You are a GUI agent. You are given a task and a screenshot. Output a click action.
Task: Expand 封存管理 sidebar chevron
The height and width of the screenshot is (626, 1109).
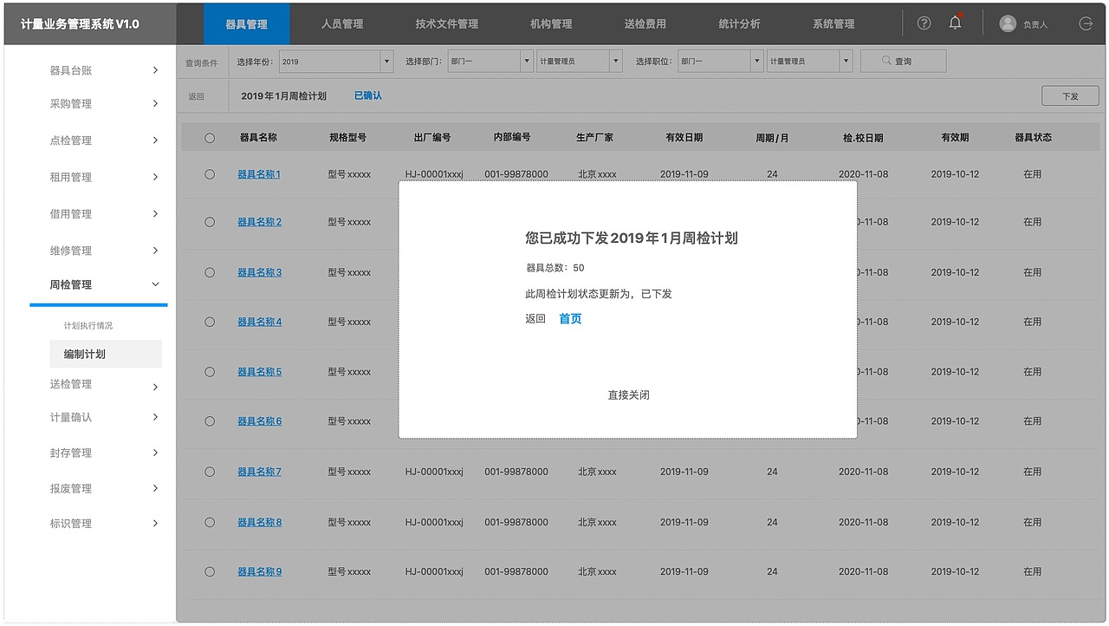pos(155,453)
